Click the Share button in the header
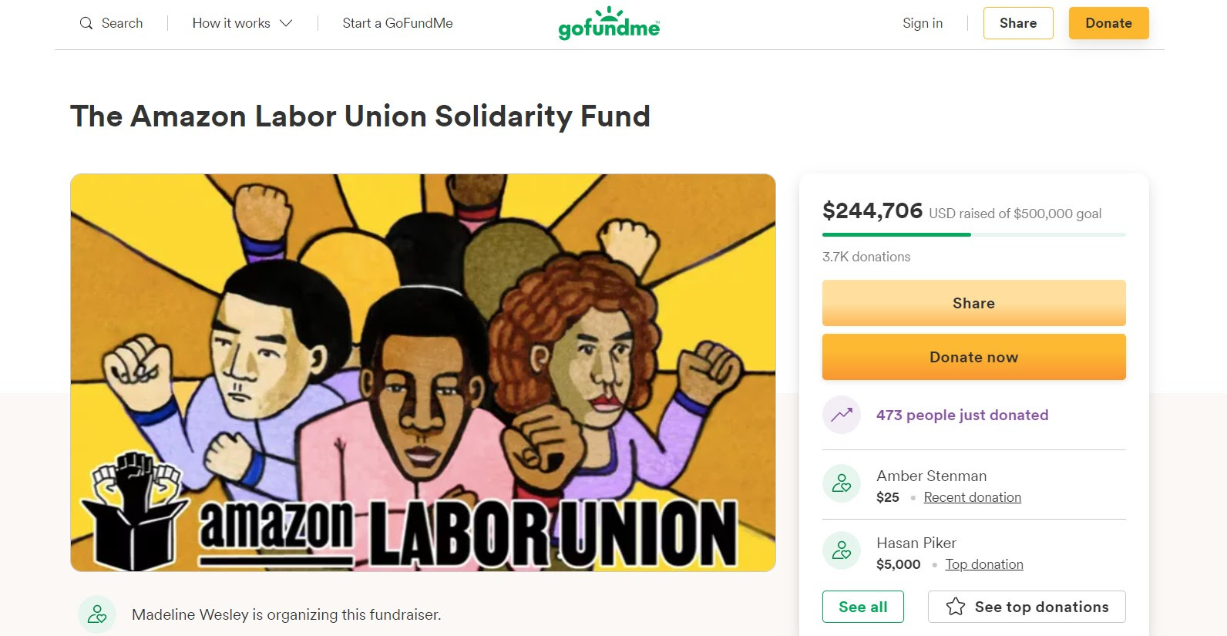The width and height of the screenshot is (1227, 636). [1018, 23]
